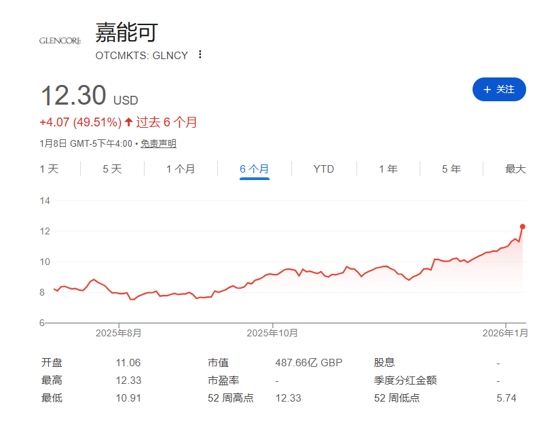
Task: Click the red endpoint dot on chart
Action: 522,227
